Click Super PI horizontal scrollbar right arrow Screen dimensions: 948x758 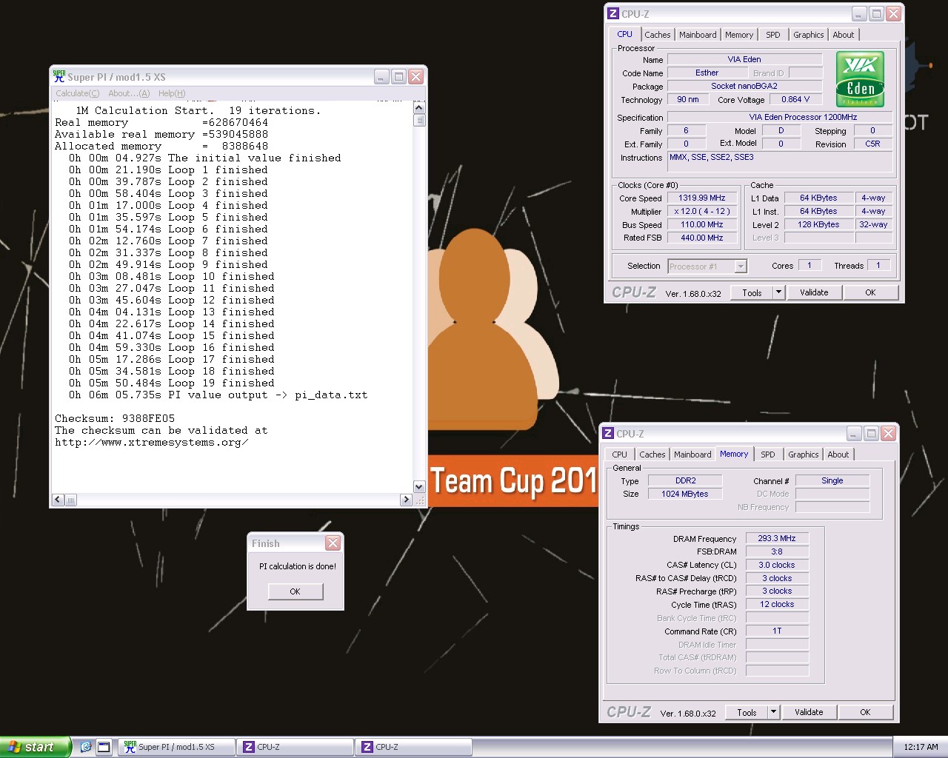tap(406, 500)
